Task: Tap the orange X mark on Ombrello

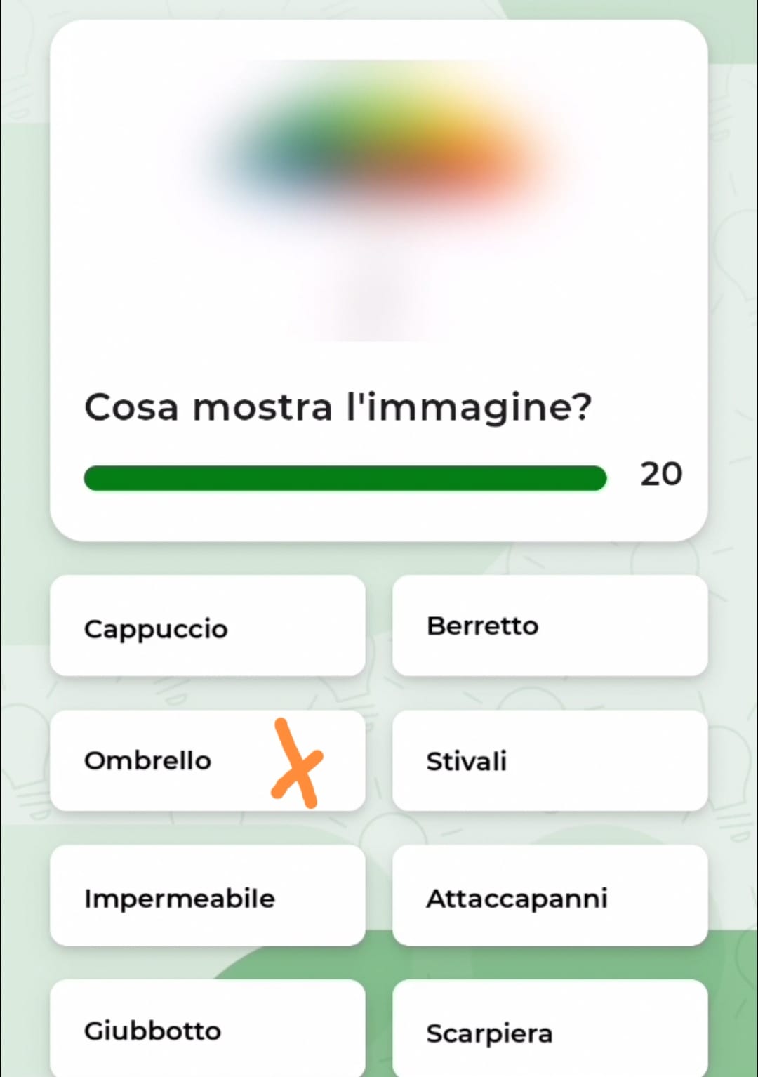Action: [296, 762]
